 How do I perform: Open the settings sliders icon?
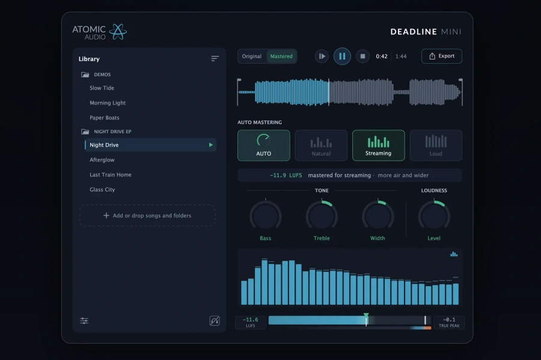coord(84,321)
